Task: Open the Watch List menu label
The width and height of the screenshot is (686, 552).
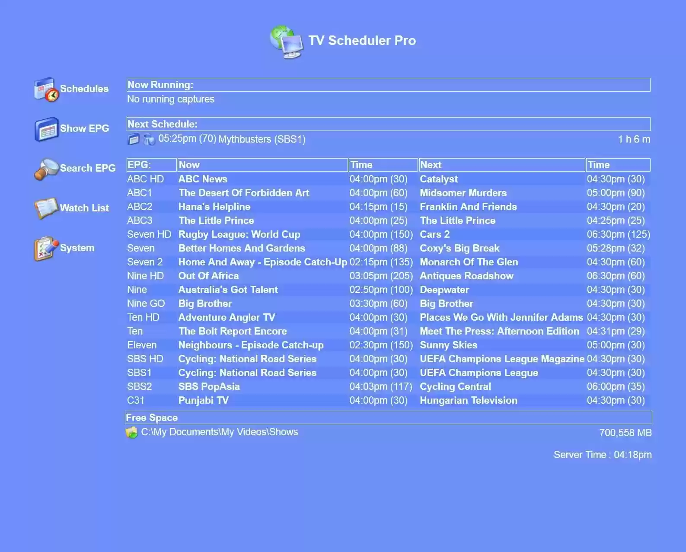Action: tap(84, 208)
